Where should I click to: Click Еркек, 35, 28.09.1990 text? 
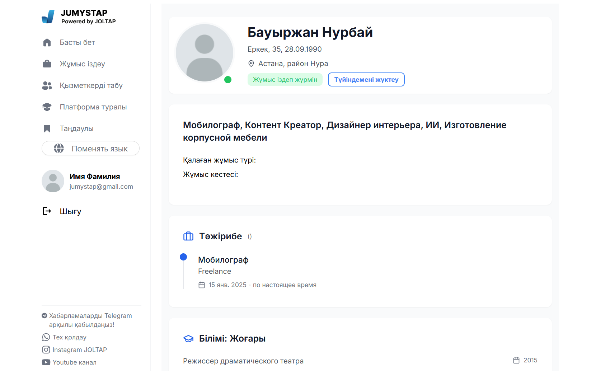pyautogui.click(x=285, y=49)
